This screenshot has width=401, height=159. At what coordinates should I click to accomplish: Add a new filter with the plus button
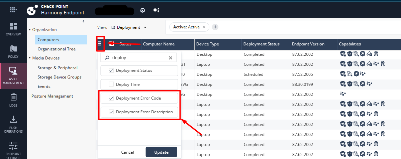click(x=215, y=27)
